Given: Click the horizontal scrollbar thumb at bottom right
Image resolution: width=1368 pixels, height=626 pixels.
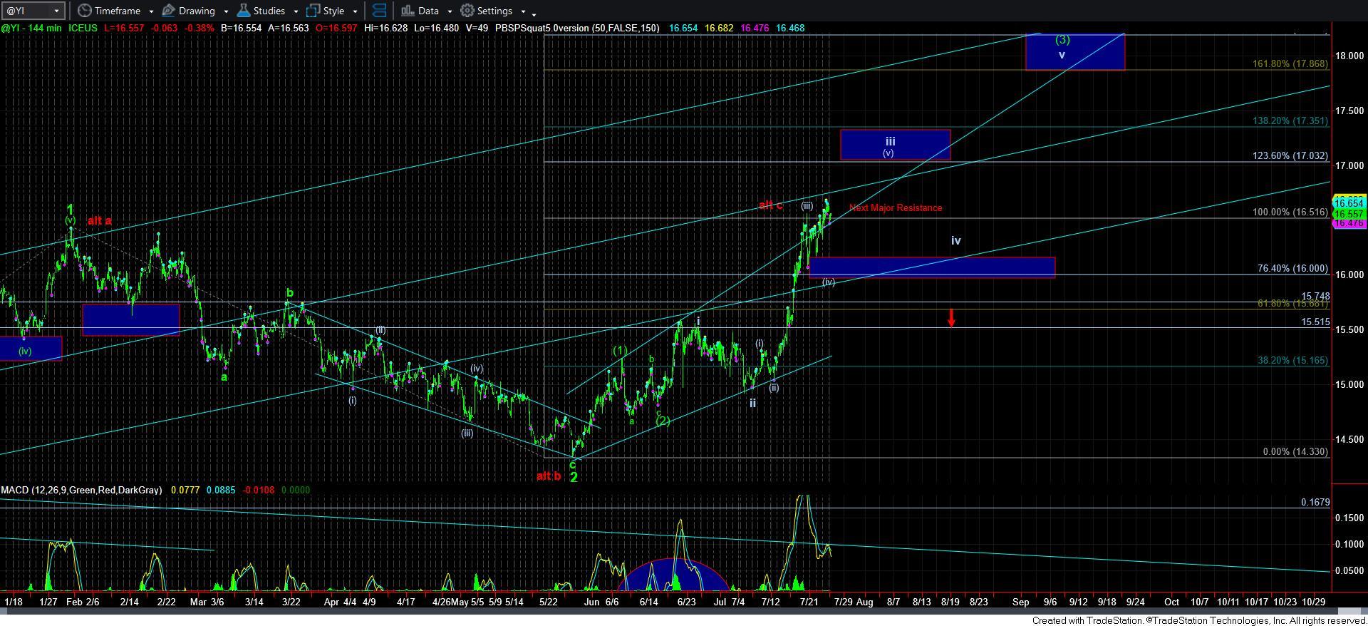Looking at the screenshot, I should [1349, 611].
